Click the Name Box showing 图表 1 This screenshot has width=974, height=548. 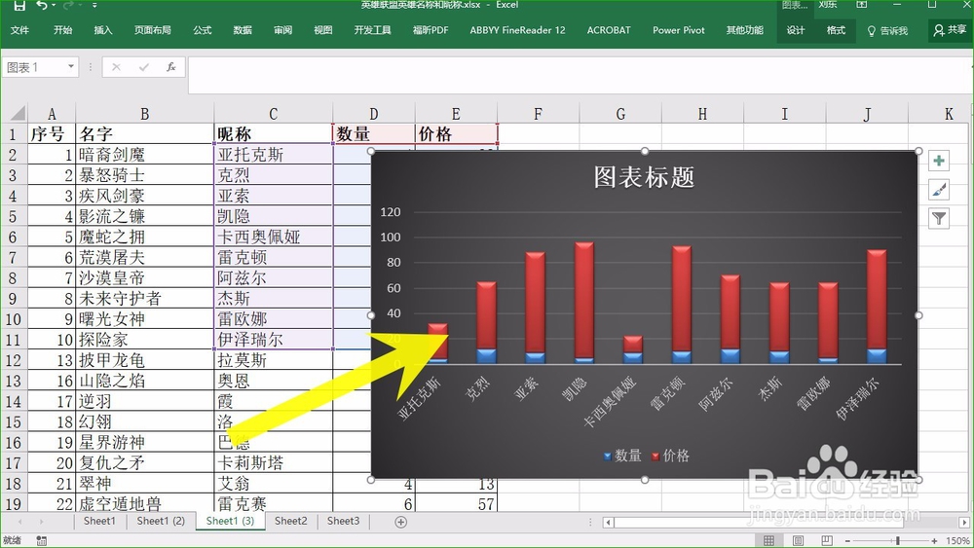tap(34, 67)
